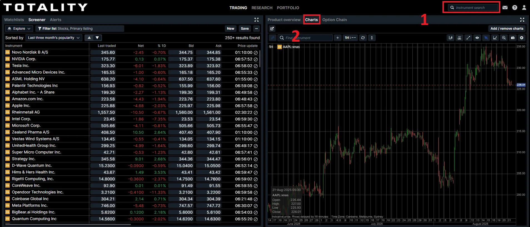The height and width of the screenshot is (227, 530).
Task: Open chart settings gear
Action: [522, 38]
